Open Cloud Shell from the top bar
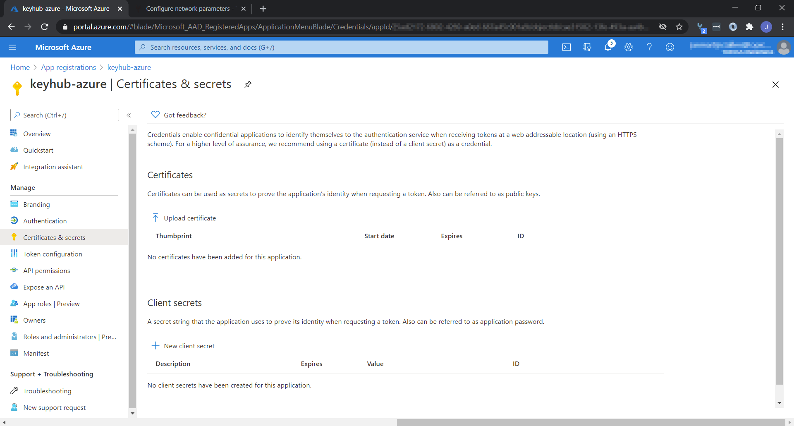 (x=567, y=47)
